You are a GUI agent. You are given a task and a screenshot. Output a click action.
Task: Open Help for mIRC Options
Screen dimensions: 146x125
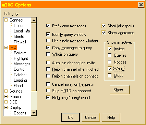tap(111, 117)
